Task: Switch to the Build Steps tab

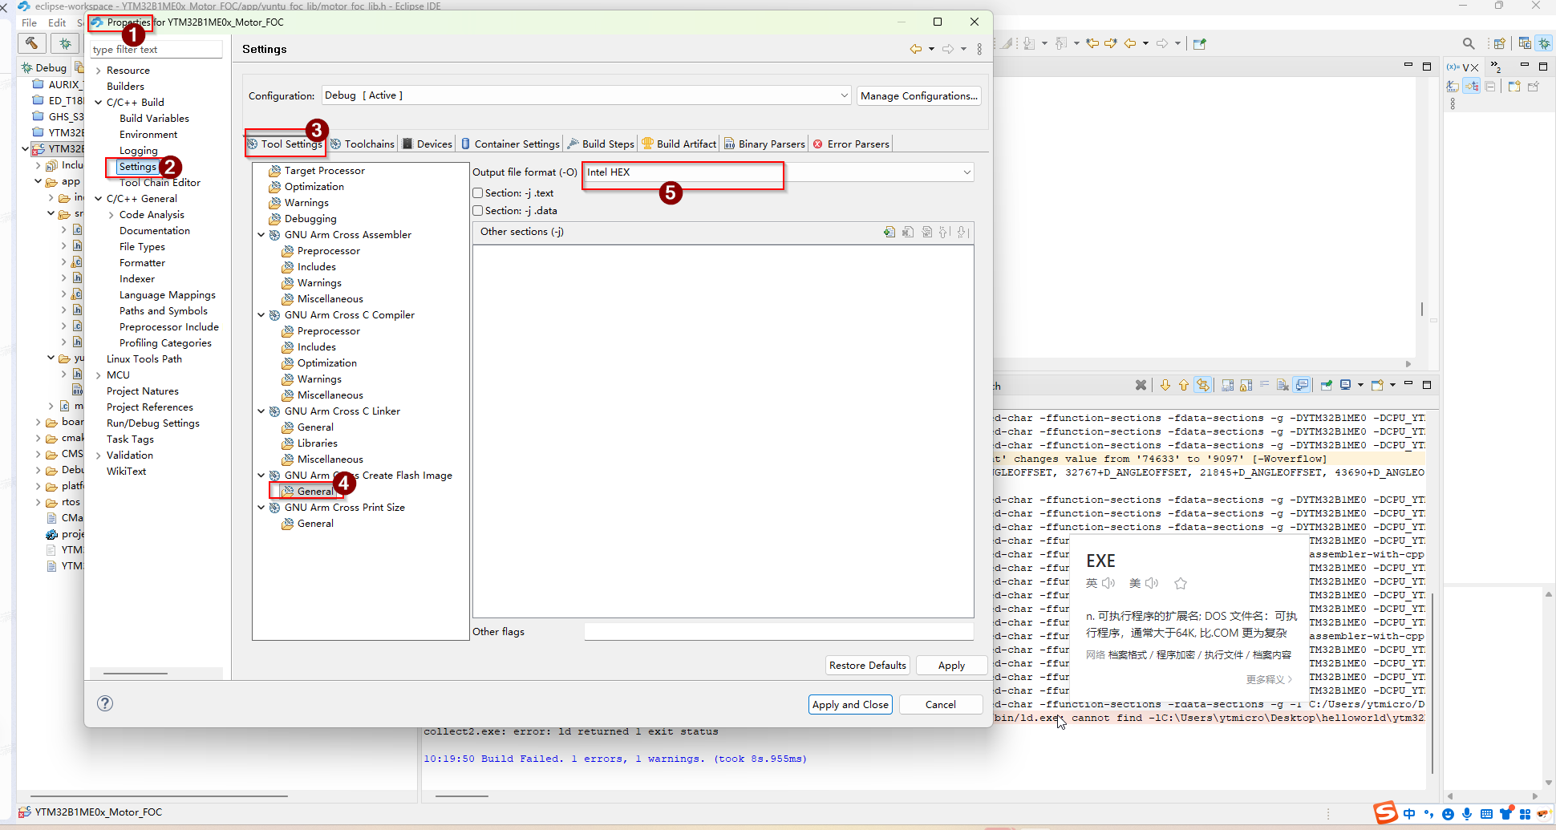Action: [607, 144]
